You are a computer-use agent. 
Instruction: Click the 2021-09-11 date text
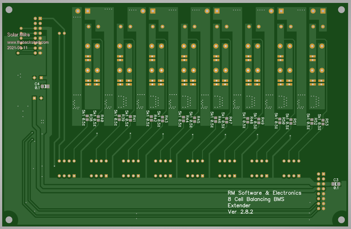pos(17,48)
